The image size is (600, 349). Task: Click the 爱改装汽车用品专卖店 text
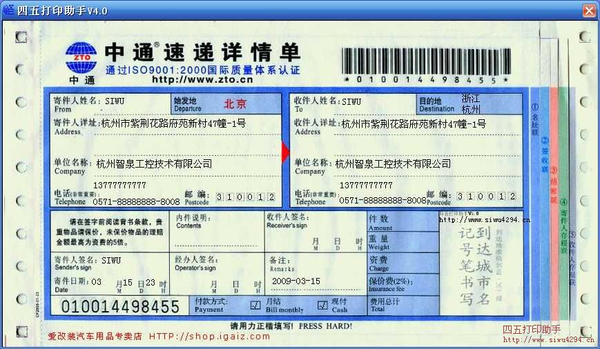pos(95,337)
